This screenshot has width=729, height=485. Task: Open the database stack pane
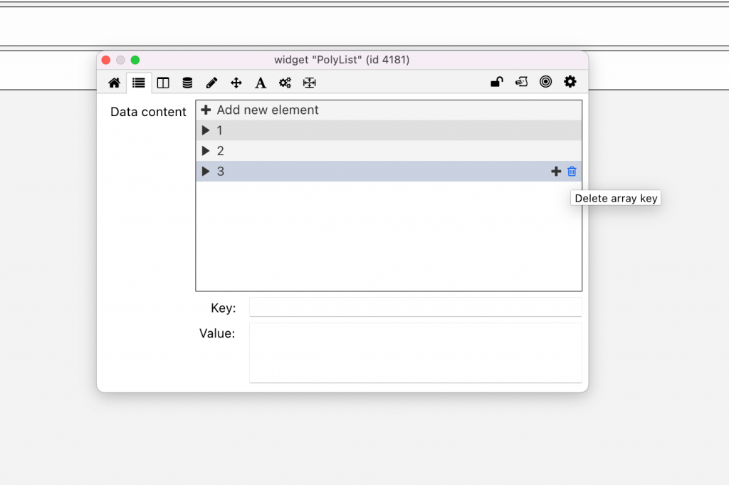click(187, 83)
